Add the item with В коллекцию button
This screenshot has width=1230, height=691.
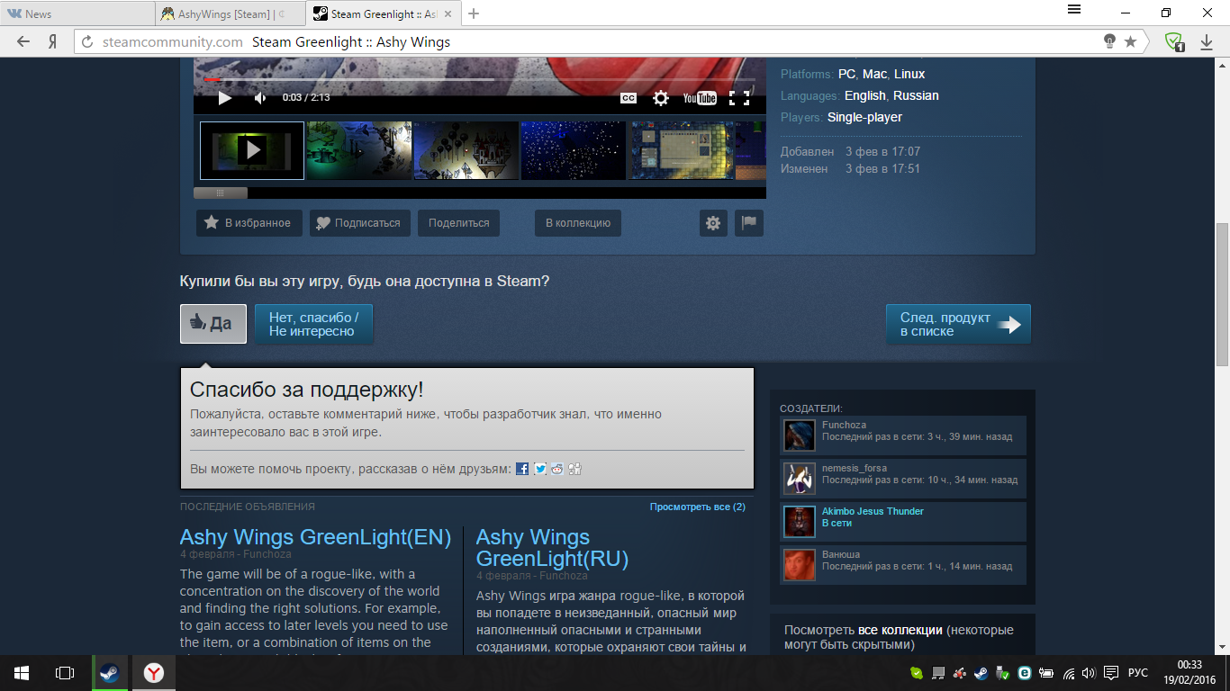[x=577, y=223]
